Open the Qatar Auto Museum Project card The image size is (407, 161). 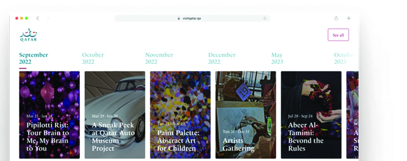click(x=115, y=115)
